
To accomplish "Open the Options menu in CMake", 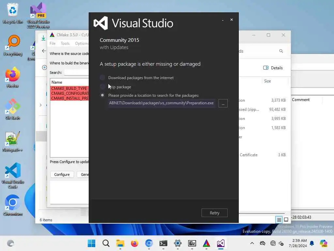I will pyautogui.click(x=81, y=43).
